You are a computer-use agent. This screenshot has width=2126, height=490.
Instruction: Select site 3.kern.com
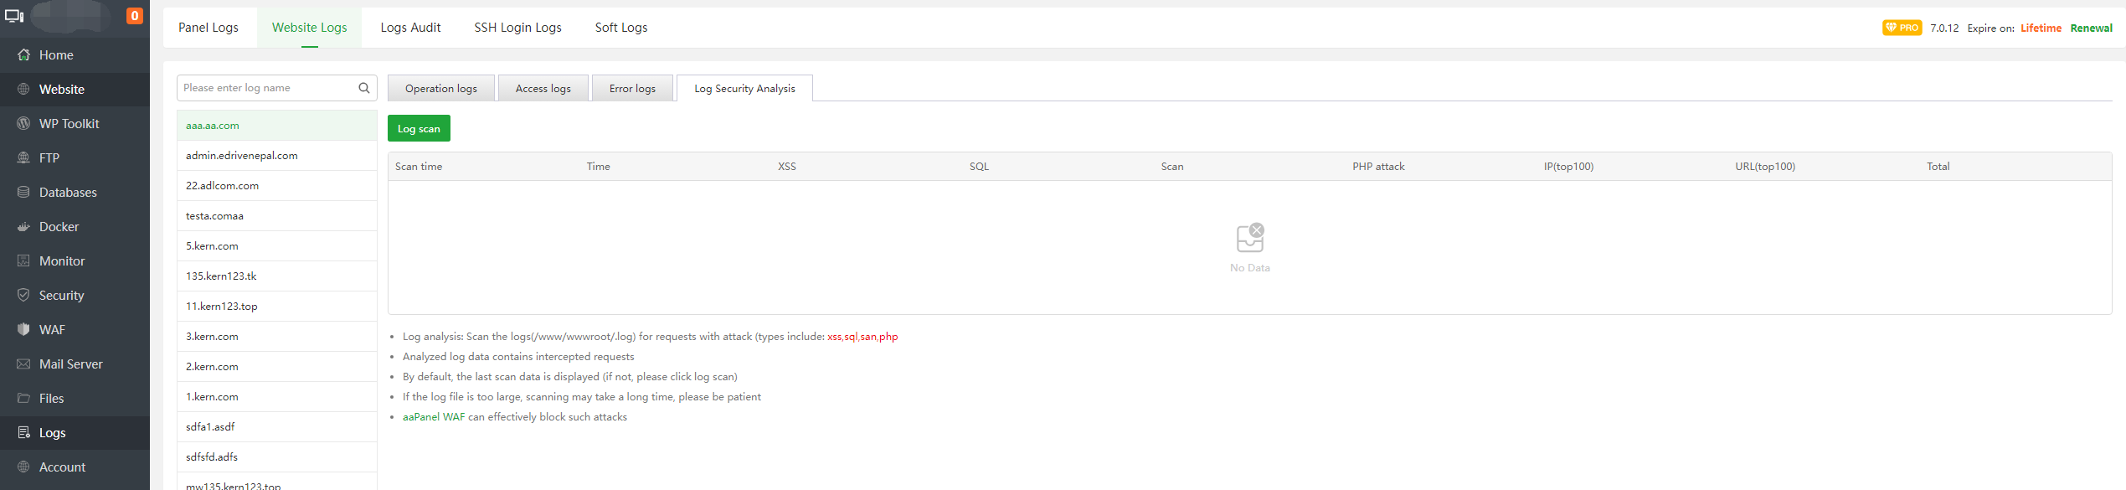coord(277,337)
